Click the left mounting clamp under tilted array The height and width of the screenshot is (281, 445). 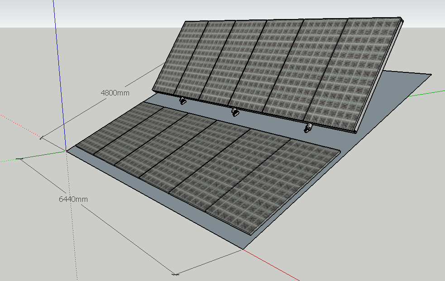pyautogui.click(x=182, y=101)
